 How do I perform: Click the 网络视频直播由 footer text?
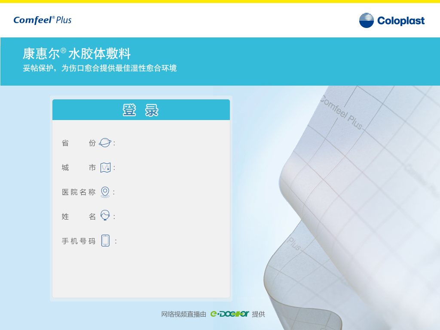point(184,314)
